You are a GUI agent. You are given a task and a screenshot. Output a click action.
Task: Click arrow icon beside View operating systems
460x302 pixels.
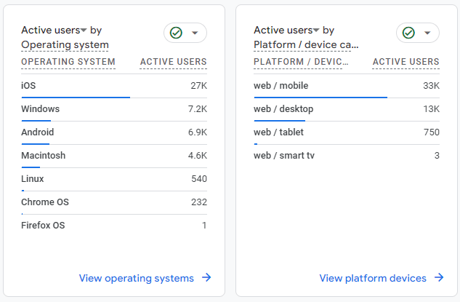(206, 277)
